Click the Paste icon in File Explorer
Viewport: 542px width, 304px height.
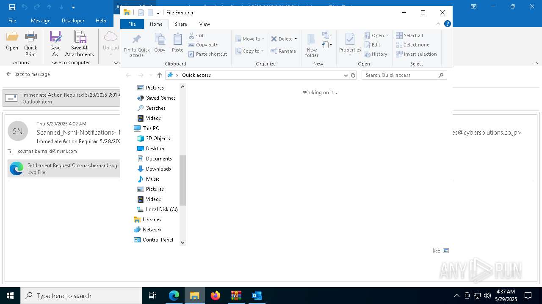(x=177, y=43)
